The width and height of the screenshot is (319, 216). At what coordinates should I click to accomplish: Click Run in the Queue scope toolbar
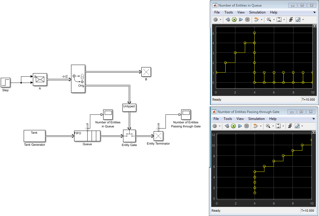click(x=234, y=20)
